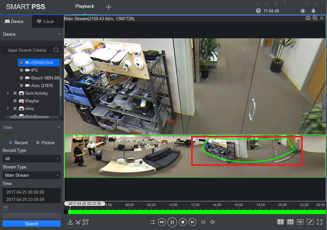
Task: Take a snapshot with the camera icon
Action: click(308, 18)
